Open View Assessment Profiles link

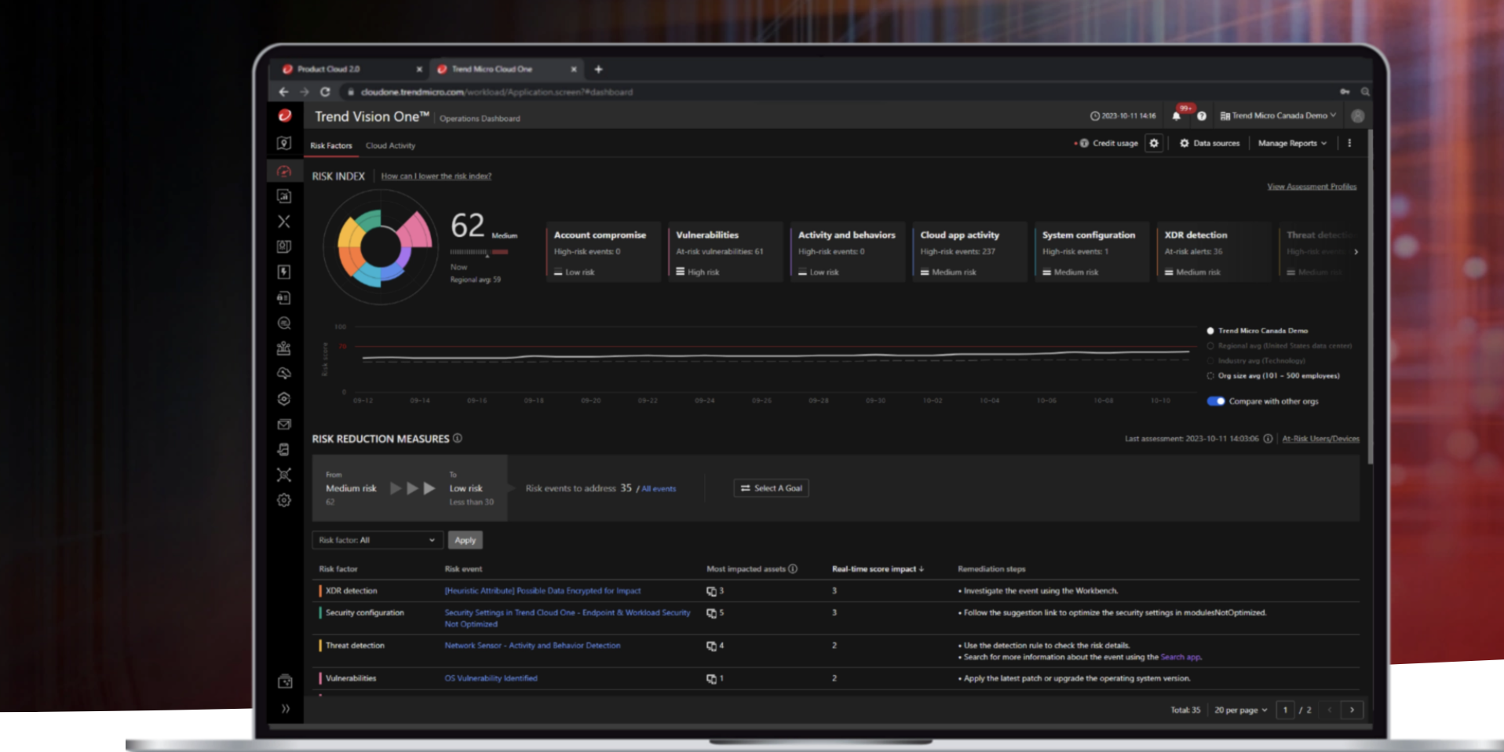1312,186
